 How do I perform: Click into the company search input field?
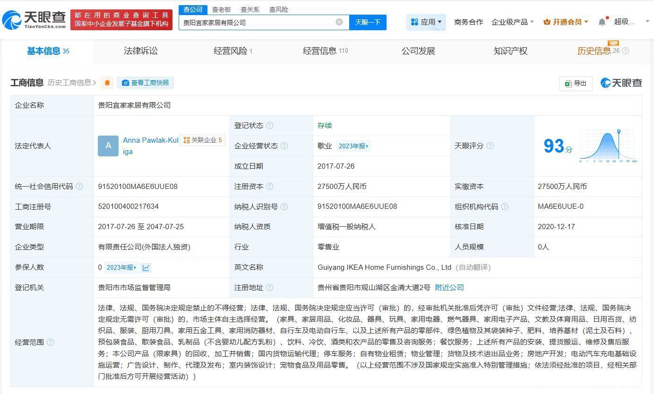tap(255, 22)
